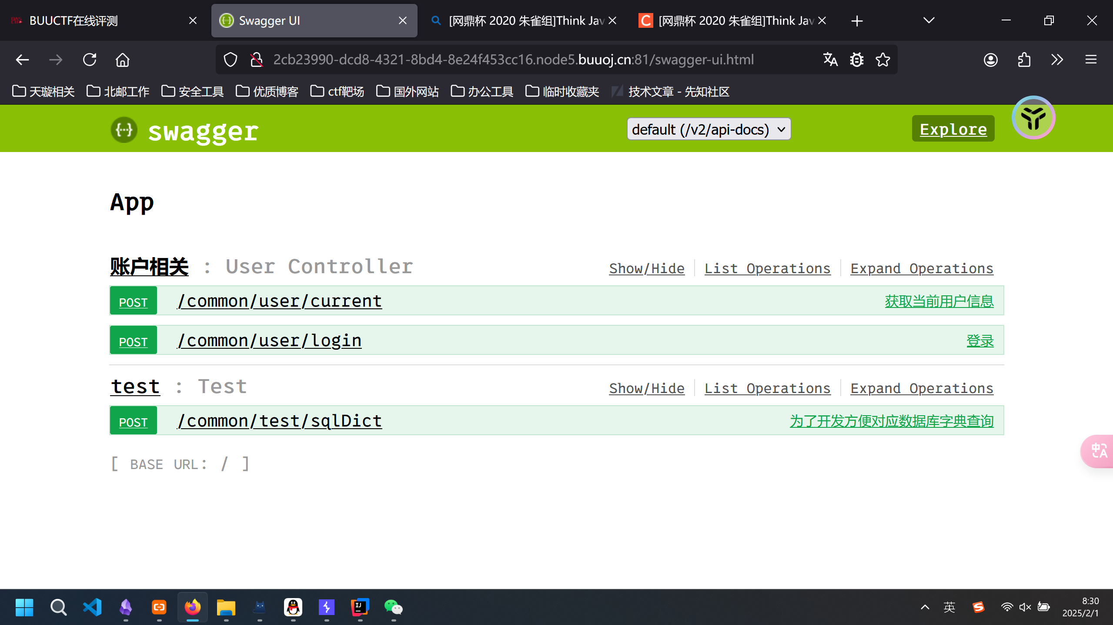Click the tracking protection shield icon

(x=231, y=60)
